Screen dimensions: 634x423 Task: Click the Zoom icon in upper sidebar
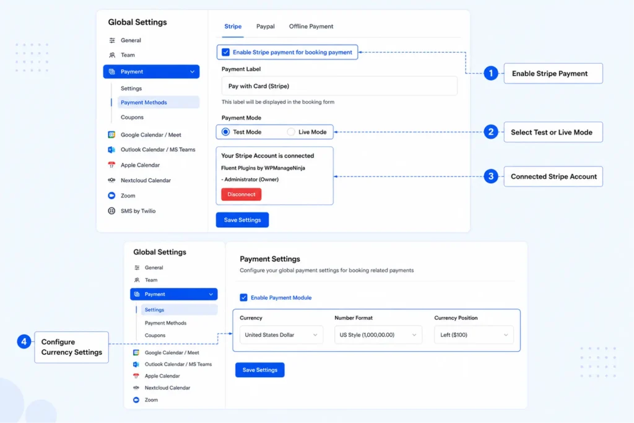[111, 196]
